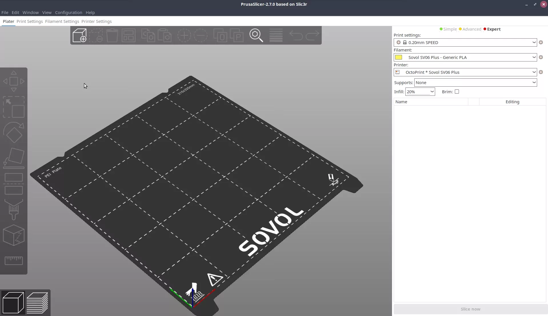Enable the Brim checkbox
This screenshot has height=316, width=548.
(457, 92)
